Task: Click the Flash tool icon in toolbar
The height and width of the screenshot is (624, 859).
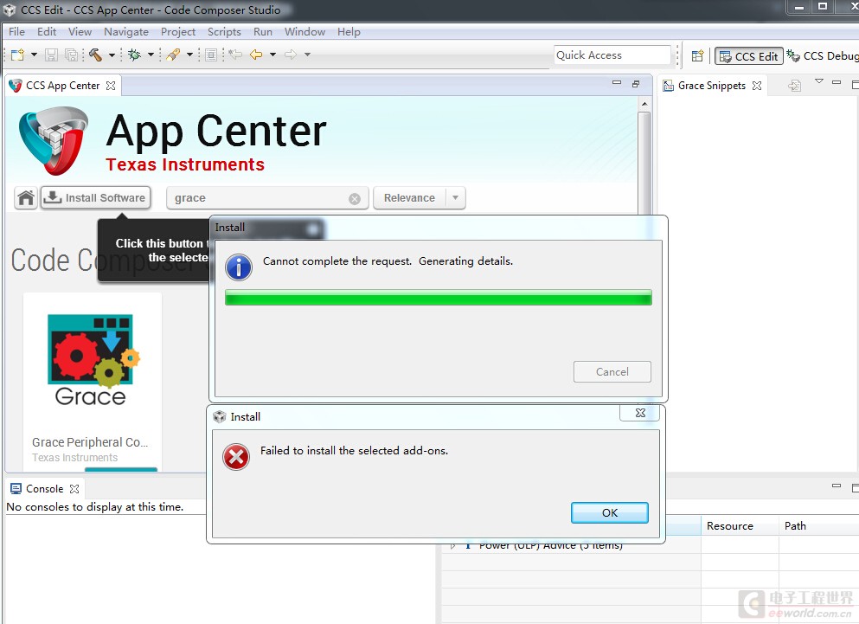Action: click(x=173, y=55)
